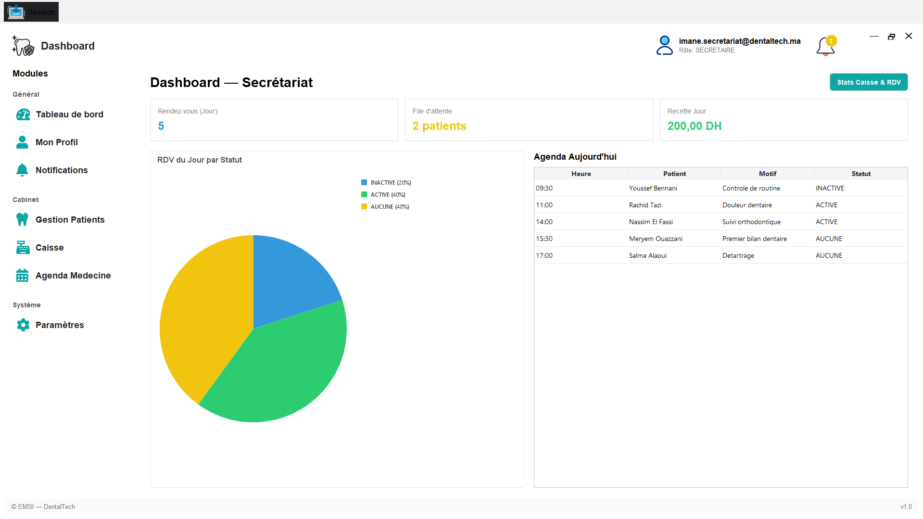Minimize the dashboard window
This screenshot has width=923, height=519.
point(874,37)
